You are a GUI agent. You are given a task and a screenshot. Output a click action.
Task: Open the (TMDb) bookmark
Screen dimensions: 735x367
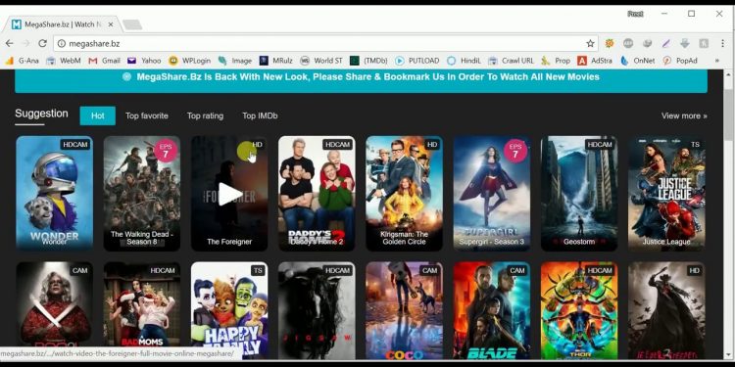[x=368, y=61]
